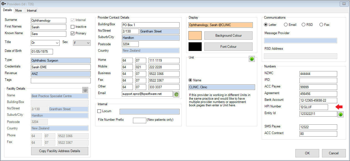
Task: Select the Email communication option
Action: pos(286,25)
